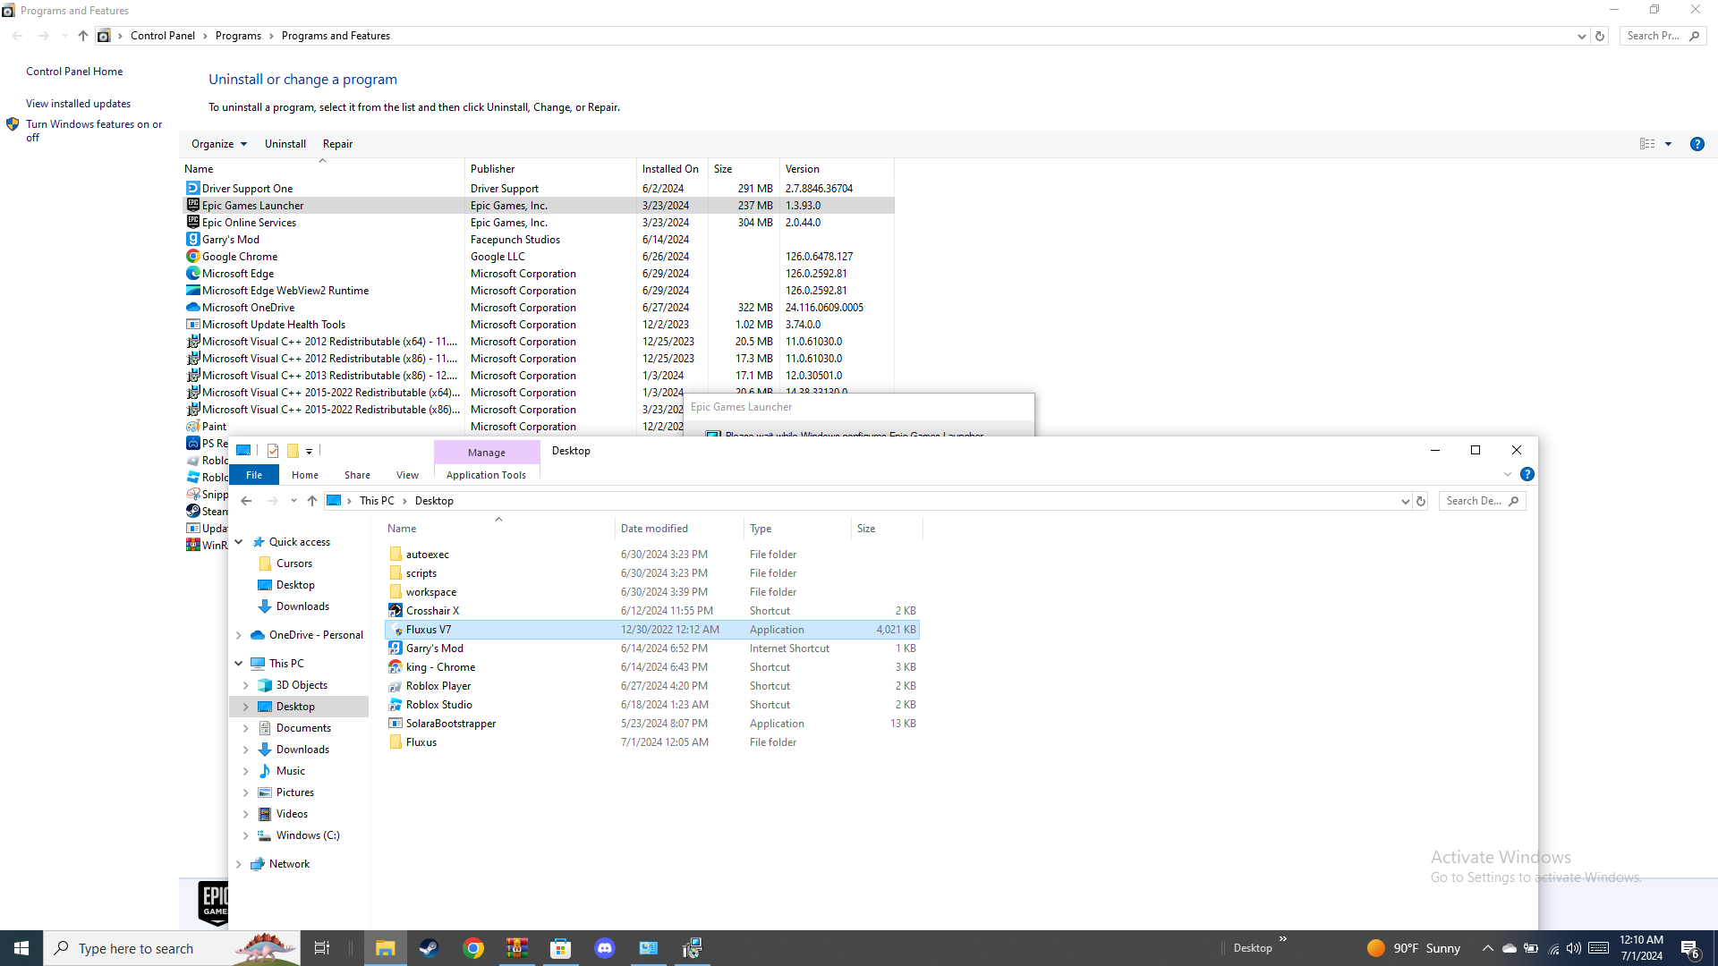Screen dimensions: 1718x966
Task: Open Downloads under This PC
Action: (302, 750)
